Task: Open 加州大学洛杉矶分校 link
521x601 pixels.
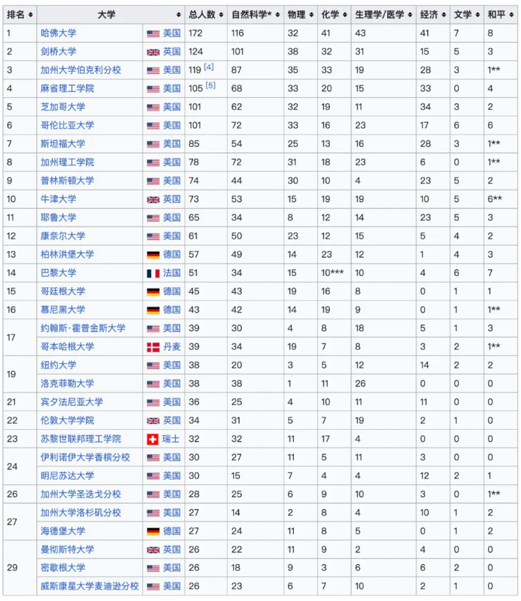Action: [x=81, y=512]
